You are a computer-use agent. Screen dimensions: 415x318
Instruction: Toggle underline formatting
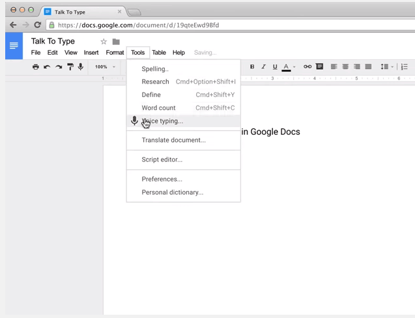(275, 66)
